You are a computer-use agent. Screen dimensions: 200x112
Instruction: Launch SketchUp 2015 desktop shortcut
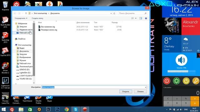pos(5,37)
